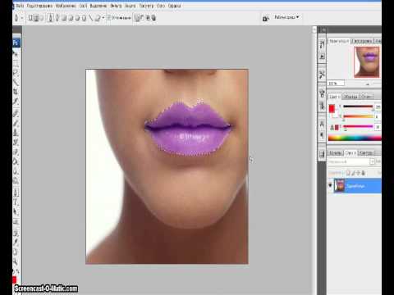Screen dimensions: 394x295
Task: Select the Eyedropper tool
Action: 16,242
